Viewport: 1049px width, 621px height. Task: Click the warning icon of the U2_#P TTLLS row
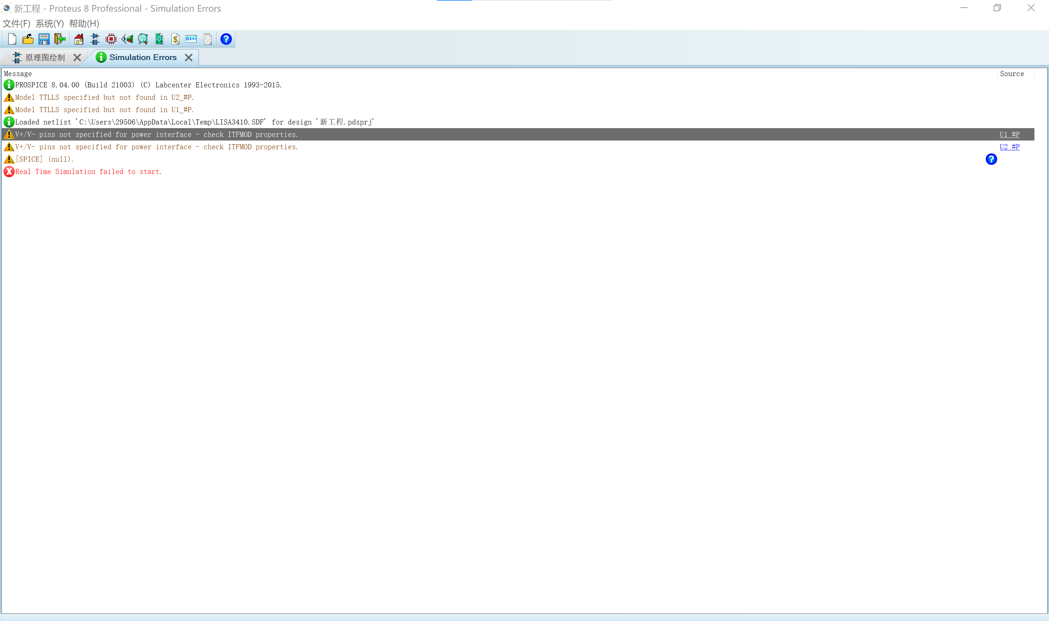click(9, 98)
